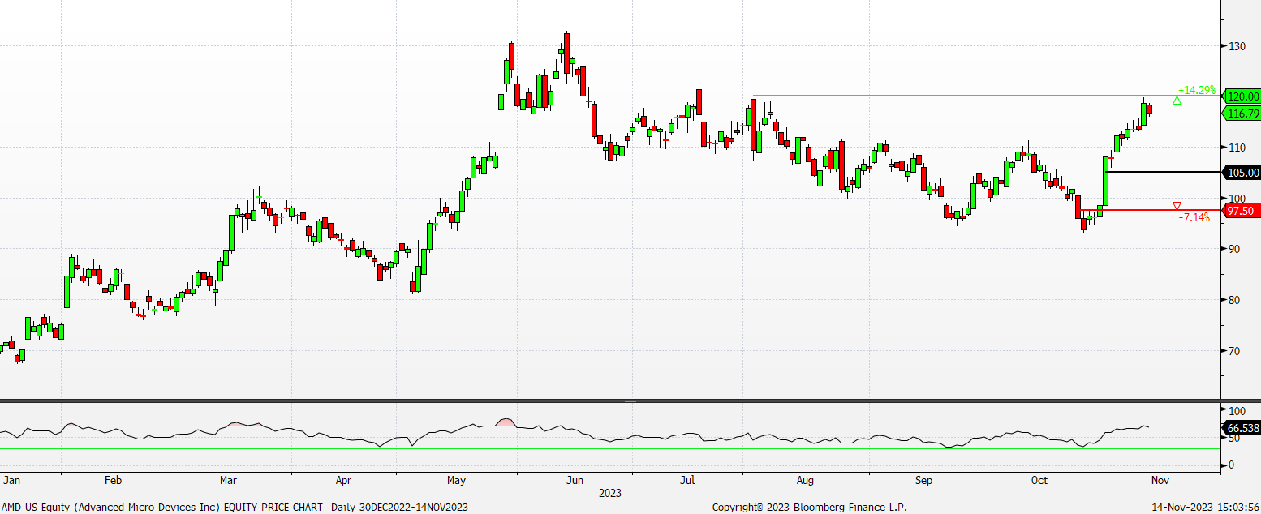Click the Bloomberg Finance L.P. copyright text

coord(811,507)
